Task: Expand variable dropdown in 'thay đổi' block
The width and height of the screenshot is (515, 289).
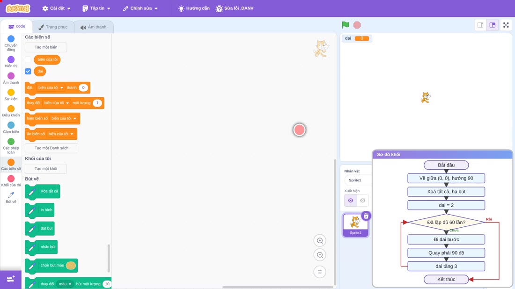Action: click(57, 103)
